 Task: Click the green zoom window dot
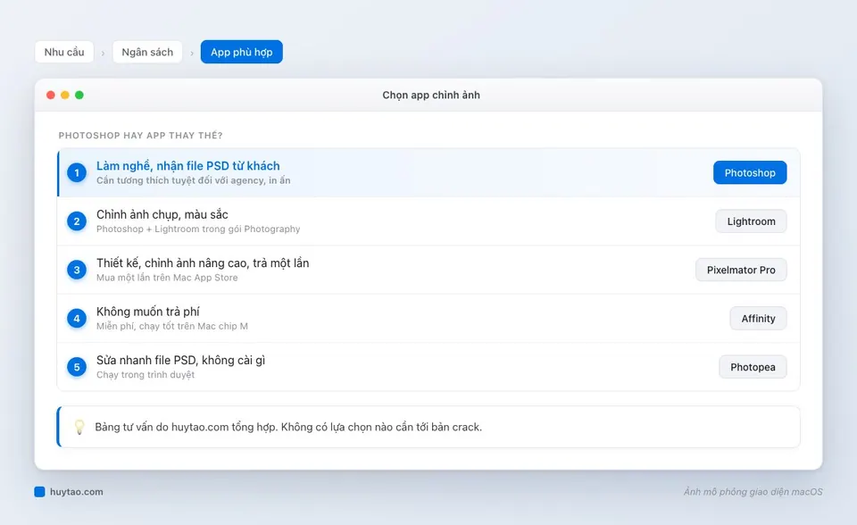click(79, 96)
